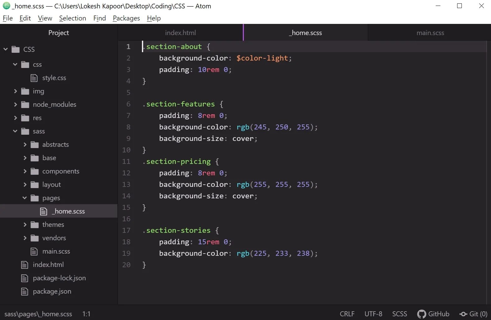Expand the node_modules folder chevron
Image resolution: width=491 pixels, height=320 pixels.
pyautogui.click(x=16, y=104)
